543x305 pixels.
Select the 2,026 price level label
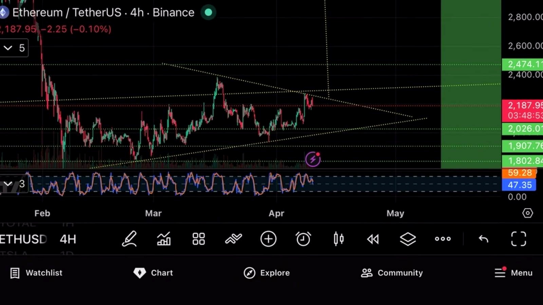click(x=522, y=129)
